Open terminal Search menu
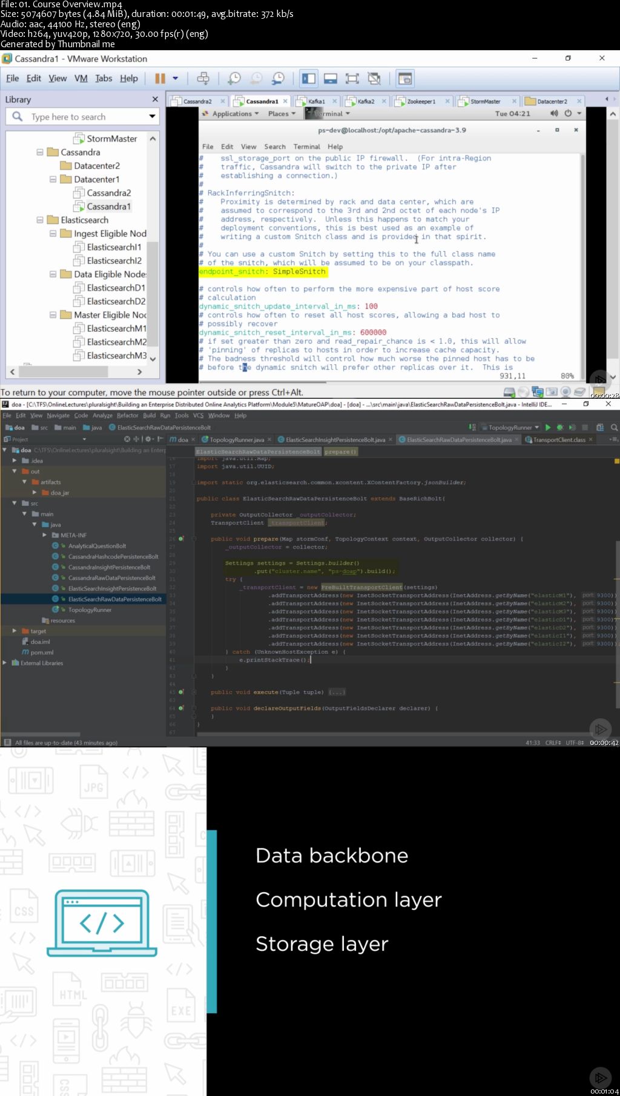Image resolution: width=620 pixels, height=1096 pixels. click(275, 146)
